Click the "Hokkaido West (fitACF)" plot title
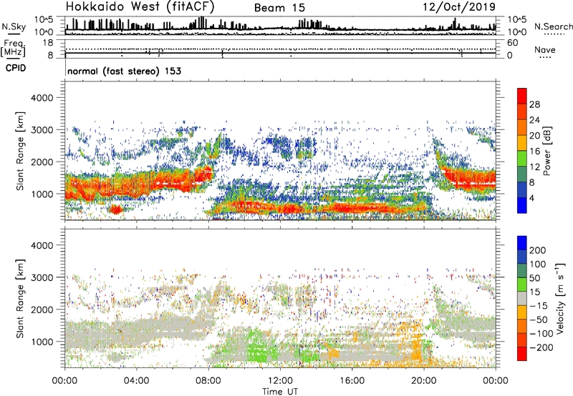 pos(140,6)
